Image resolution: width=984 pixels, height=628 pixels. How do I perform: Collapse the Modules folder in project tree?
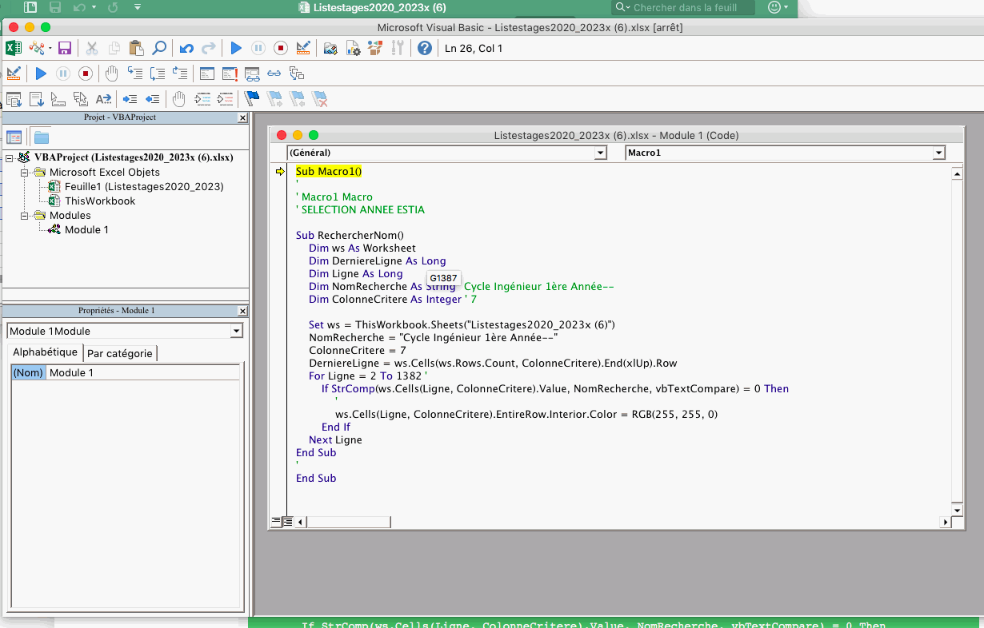pos(25,216)
